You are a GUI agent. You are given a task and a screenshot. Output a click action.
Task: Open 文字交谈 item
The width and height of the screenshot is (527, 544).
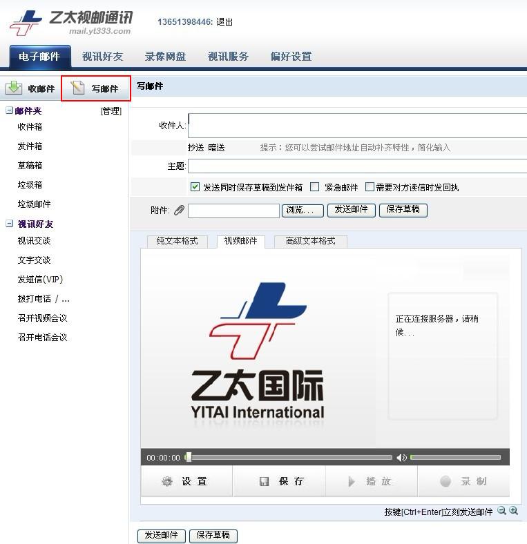34,260
